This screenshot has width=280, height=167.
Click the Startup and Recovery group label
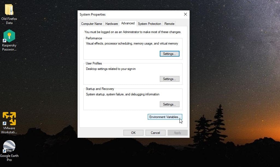100,89
